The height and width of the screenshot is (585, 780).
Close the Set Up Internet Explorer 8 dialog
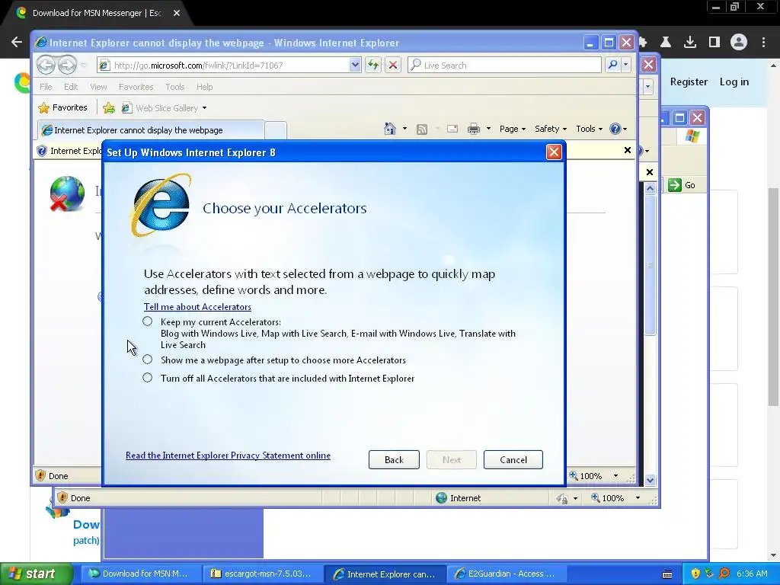[x=554, y=152]
